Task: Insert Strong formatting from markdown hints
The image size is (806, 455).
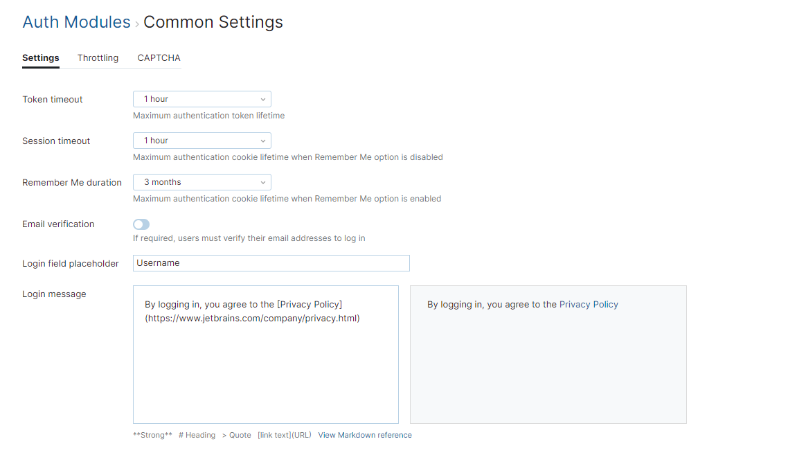Action: tap(152, 435)
